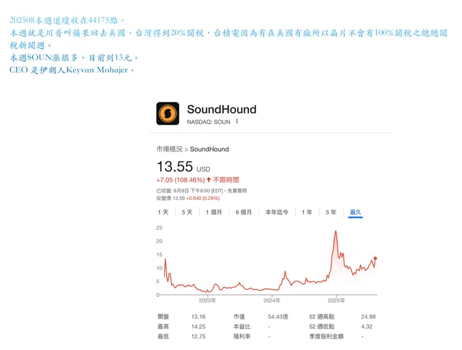Click the 本益比 label

pyautogui.click(x=242, y=327)
